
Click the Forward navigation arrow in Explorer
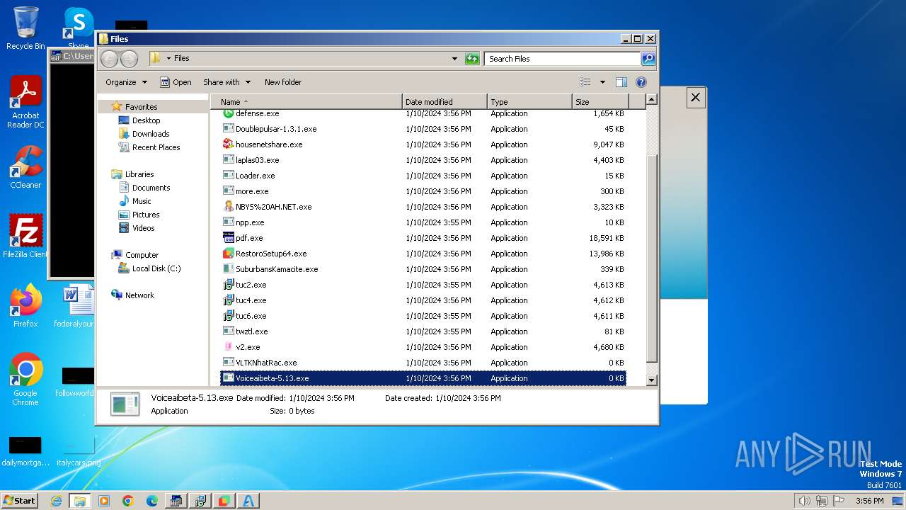[129, 59]
